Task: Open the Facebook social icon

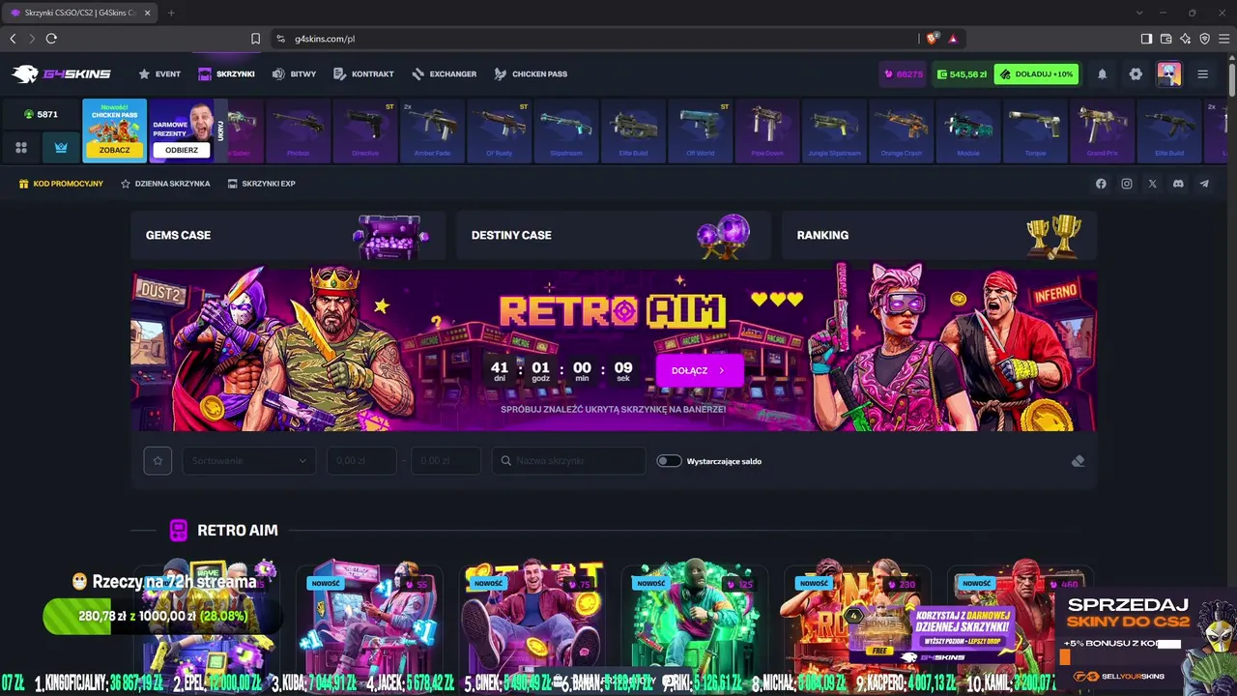Action: tap(1101, 184)
